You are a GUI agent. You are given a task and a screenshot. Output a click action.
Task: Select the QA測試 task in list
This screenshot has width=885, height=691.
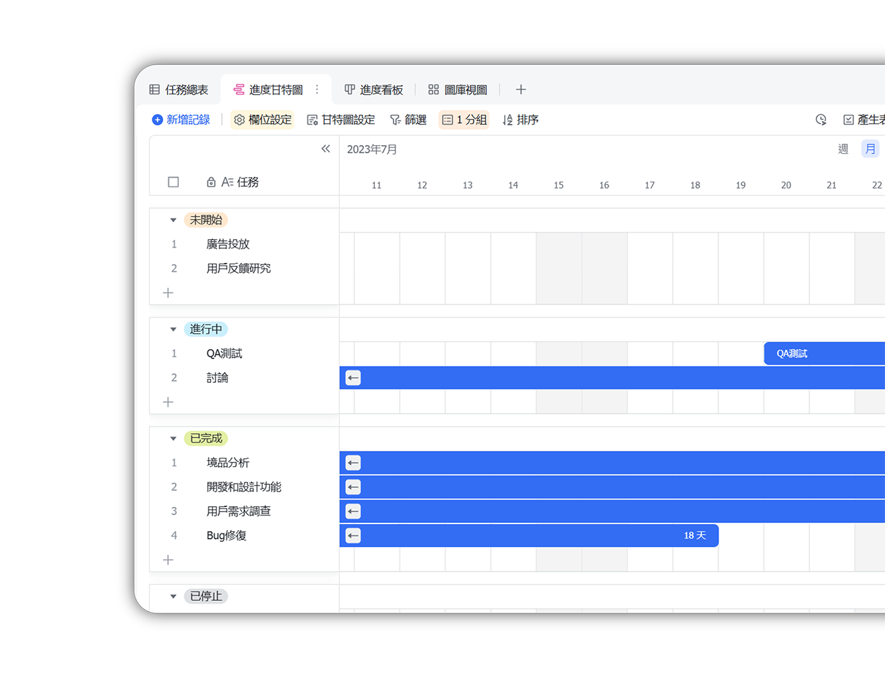(x=244, y=354)
